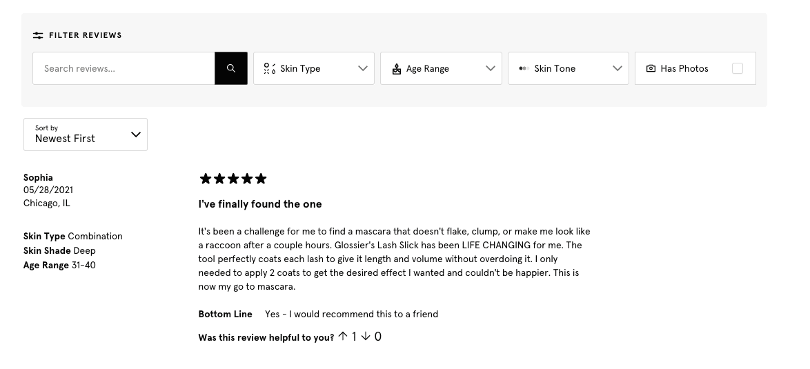Click the Skin Tone dots icon
This screenshot has height=369, width=810.
524,68
